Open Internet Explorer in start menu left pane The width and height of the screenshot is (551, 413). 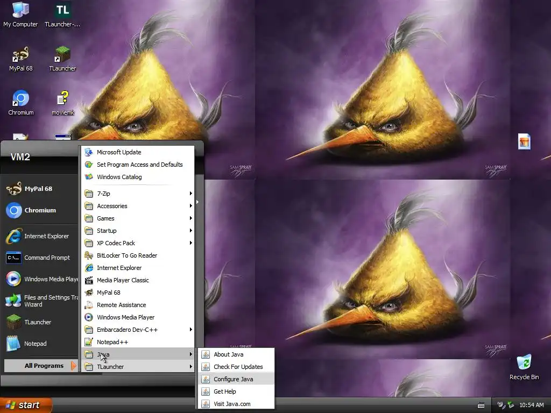(x=41, y=237)
